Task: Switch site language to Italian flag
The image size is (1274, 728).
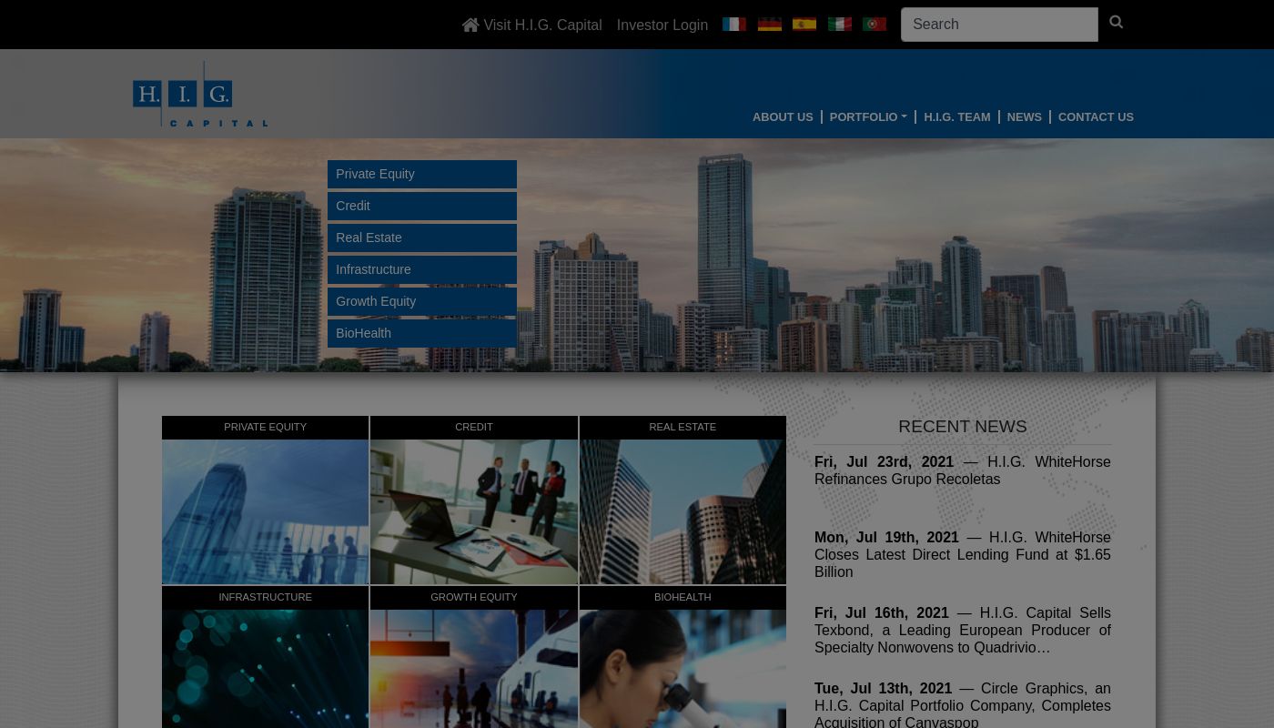Action: [840, 25]
